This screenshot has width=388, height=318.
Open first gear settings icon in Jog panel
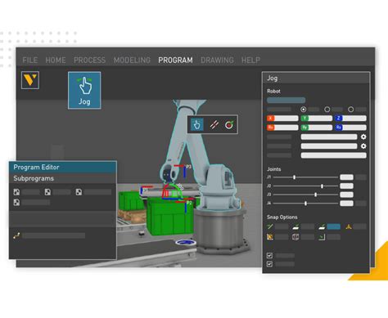point(363,137)
